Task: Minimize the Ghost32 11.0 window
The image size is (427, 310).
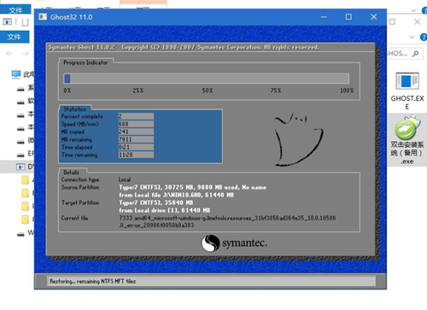Action: coord(324,17)
